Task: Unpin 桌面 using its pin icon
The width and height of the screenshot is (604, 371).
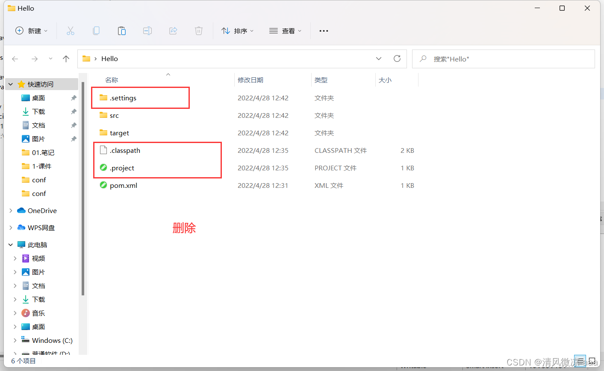Action: click(74, 98)
